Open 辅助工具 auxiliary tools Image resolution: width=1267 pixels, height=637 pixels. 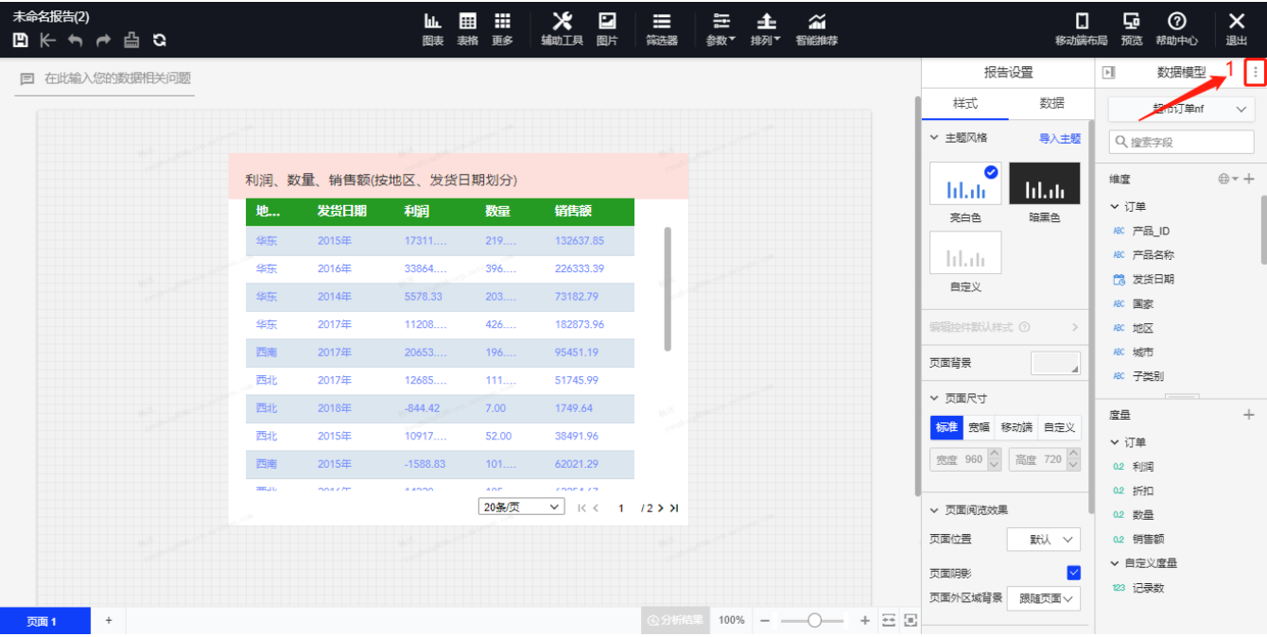pos(562,28)
